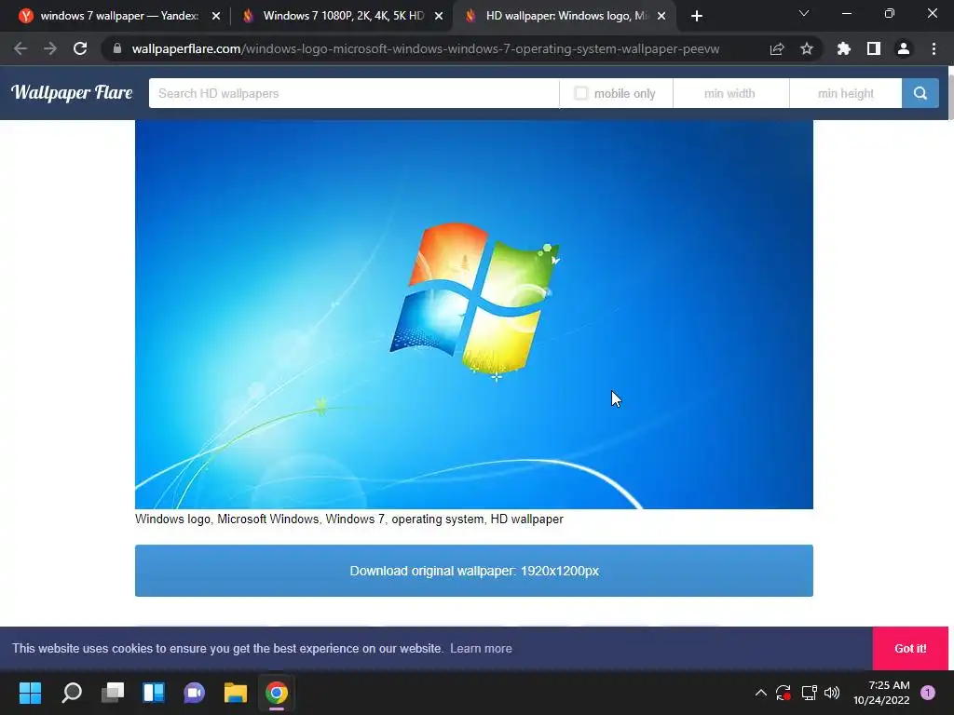Reload the current page
This screenshot has height=715, width=954.
[80, 48]
